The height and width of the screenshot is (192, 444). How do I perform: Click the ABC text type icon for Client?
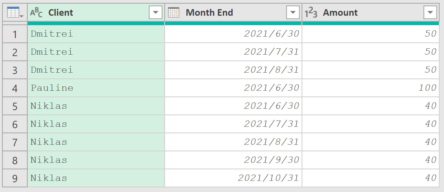point(36,13)
